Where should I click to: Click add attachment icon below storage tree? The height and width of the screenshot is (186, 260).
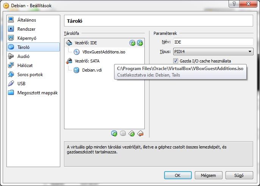tap(114, 133)
